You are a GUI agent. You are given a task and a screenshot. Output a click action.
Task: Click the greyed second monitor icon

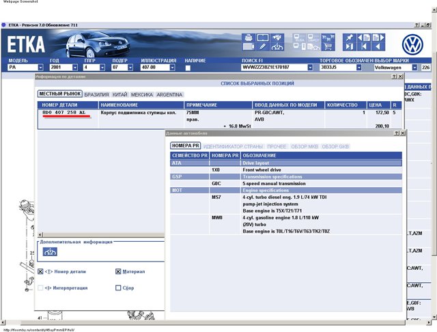tap(313, 38)
